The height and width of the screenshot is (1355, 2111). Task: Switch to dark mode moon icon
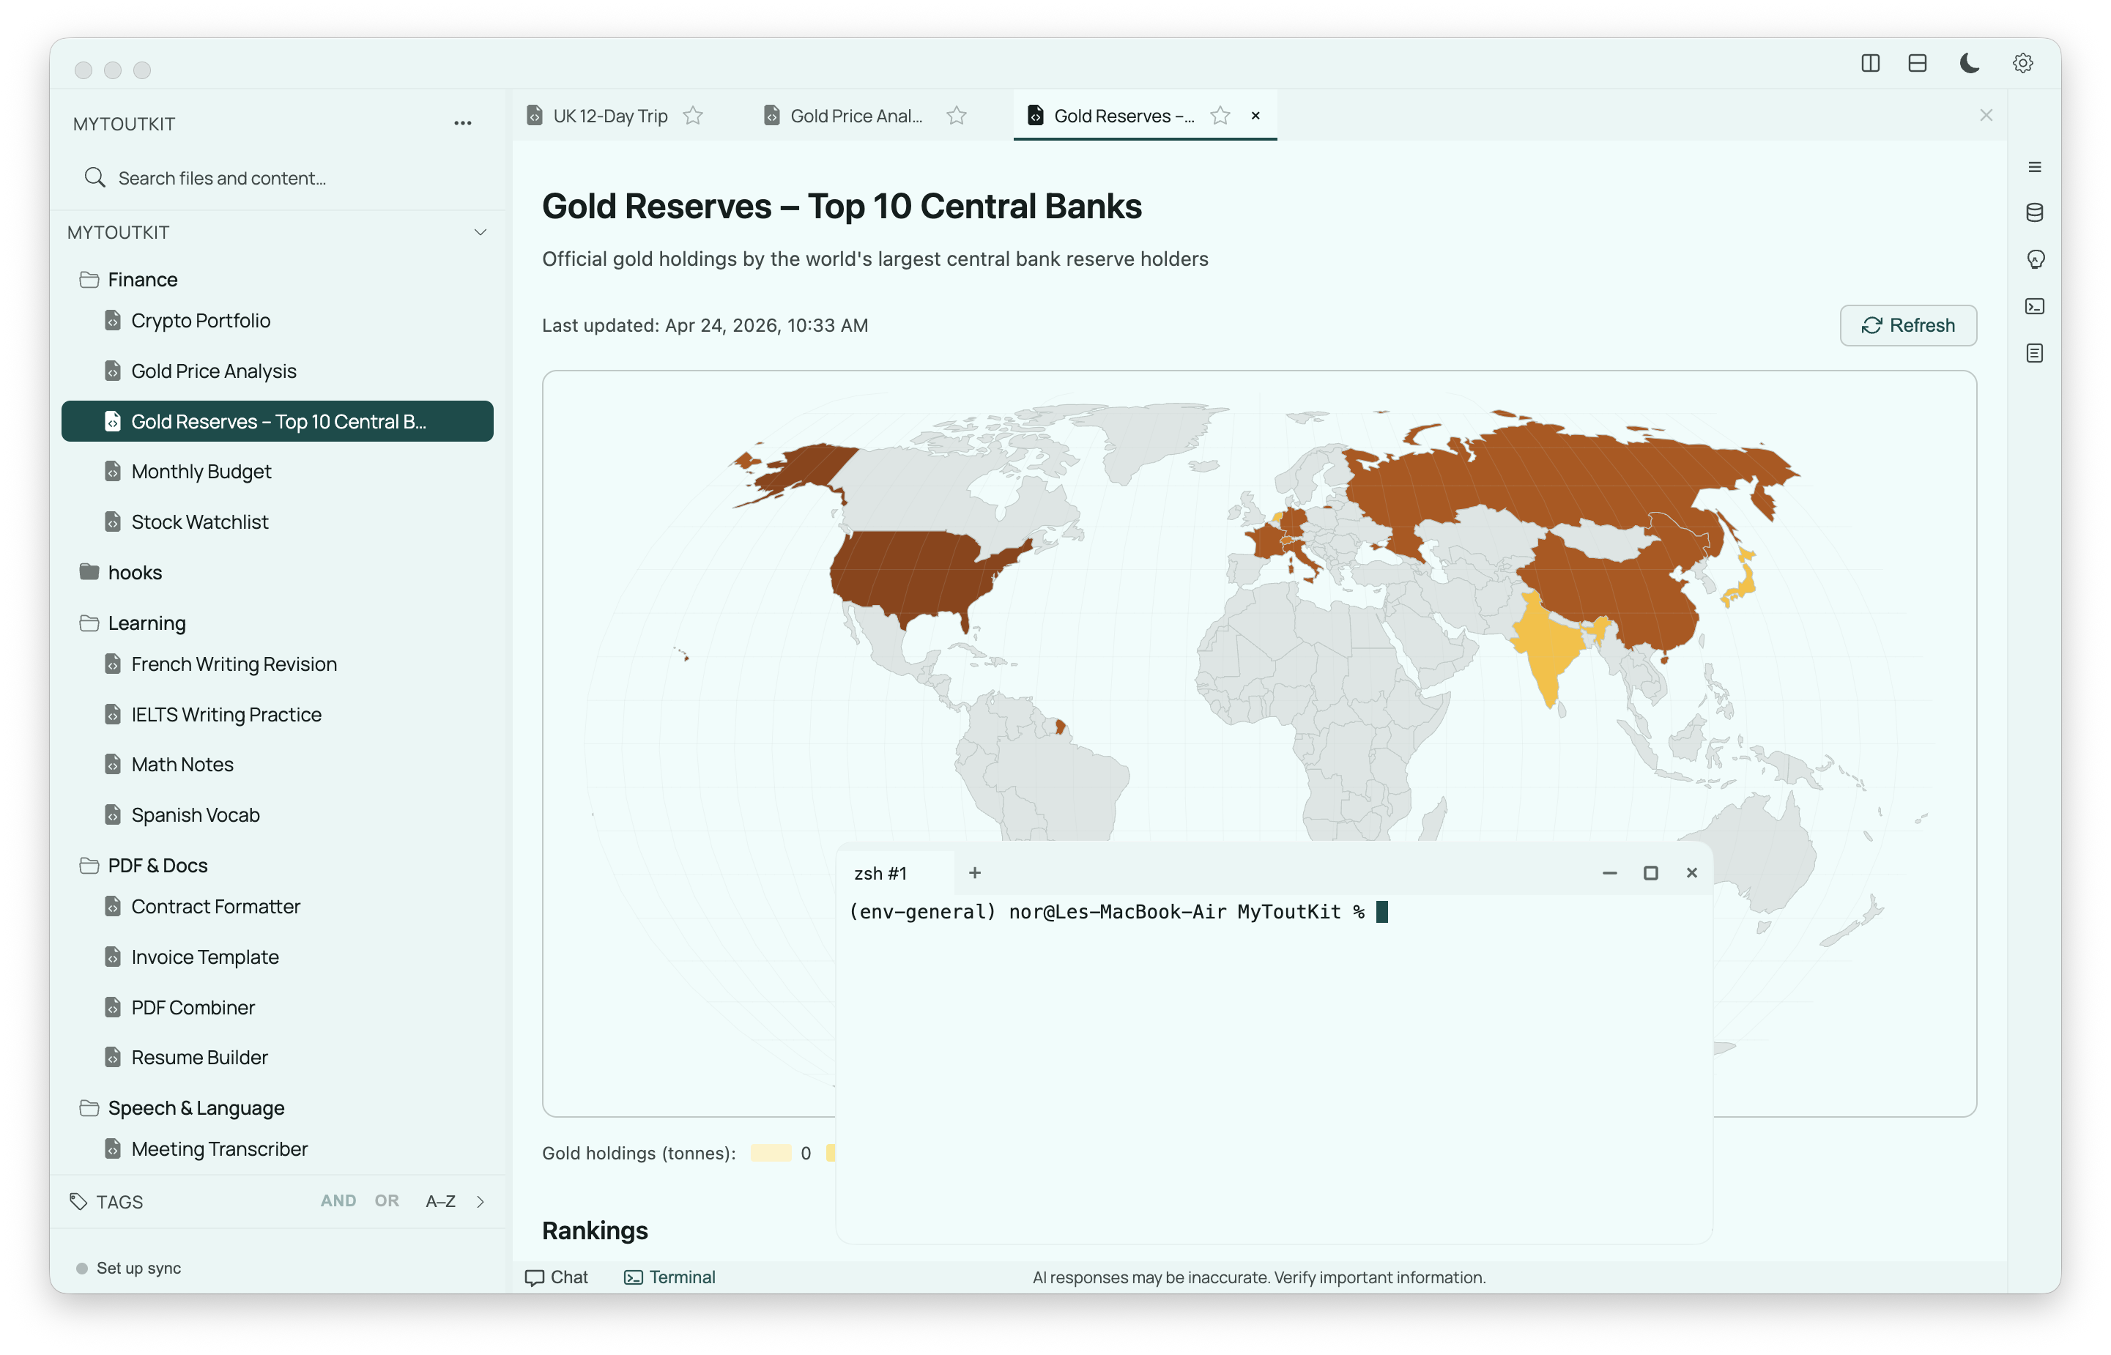pos(1970,63)
